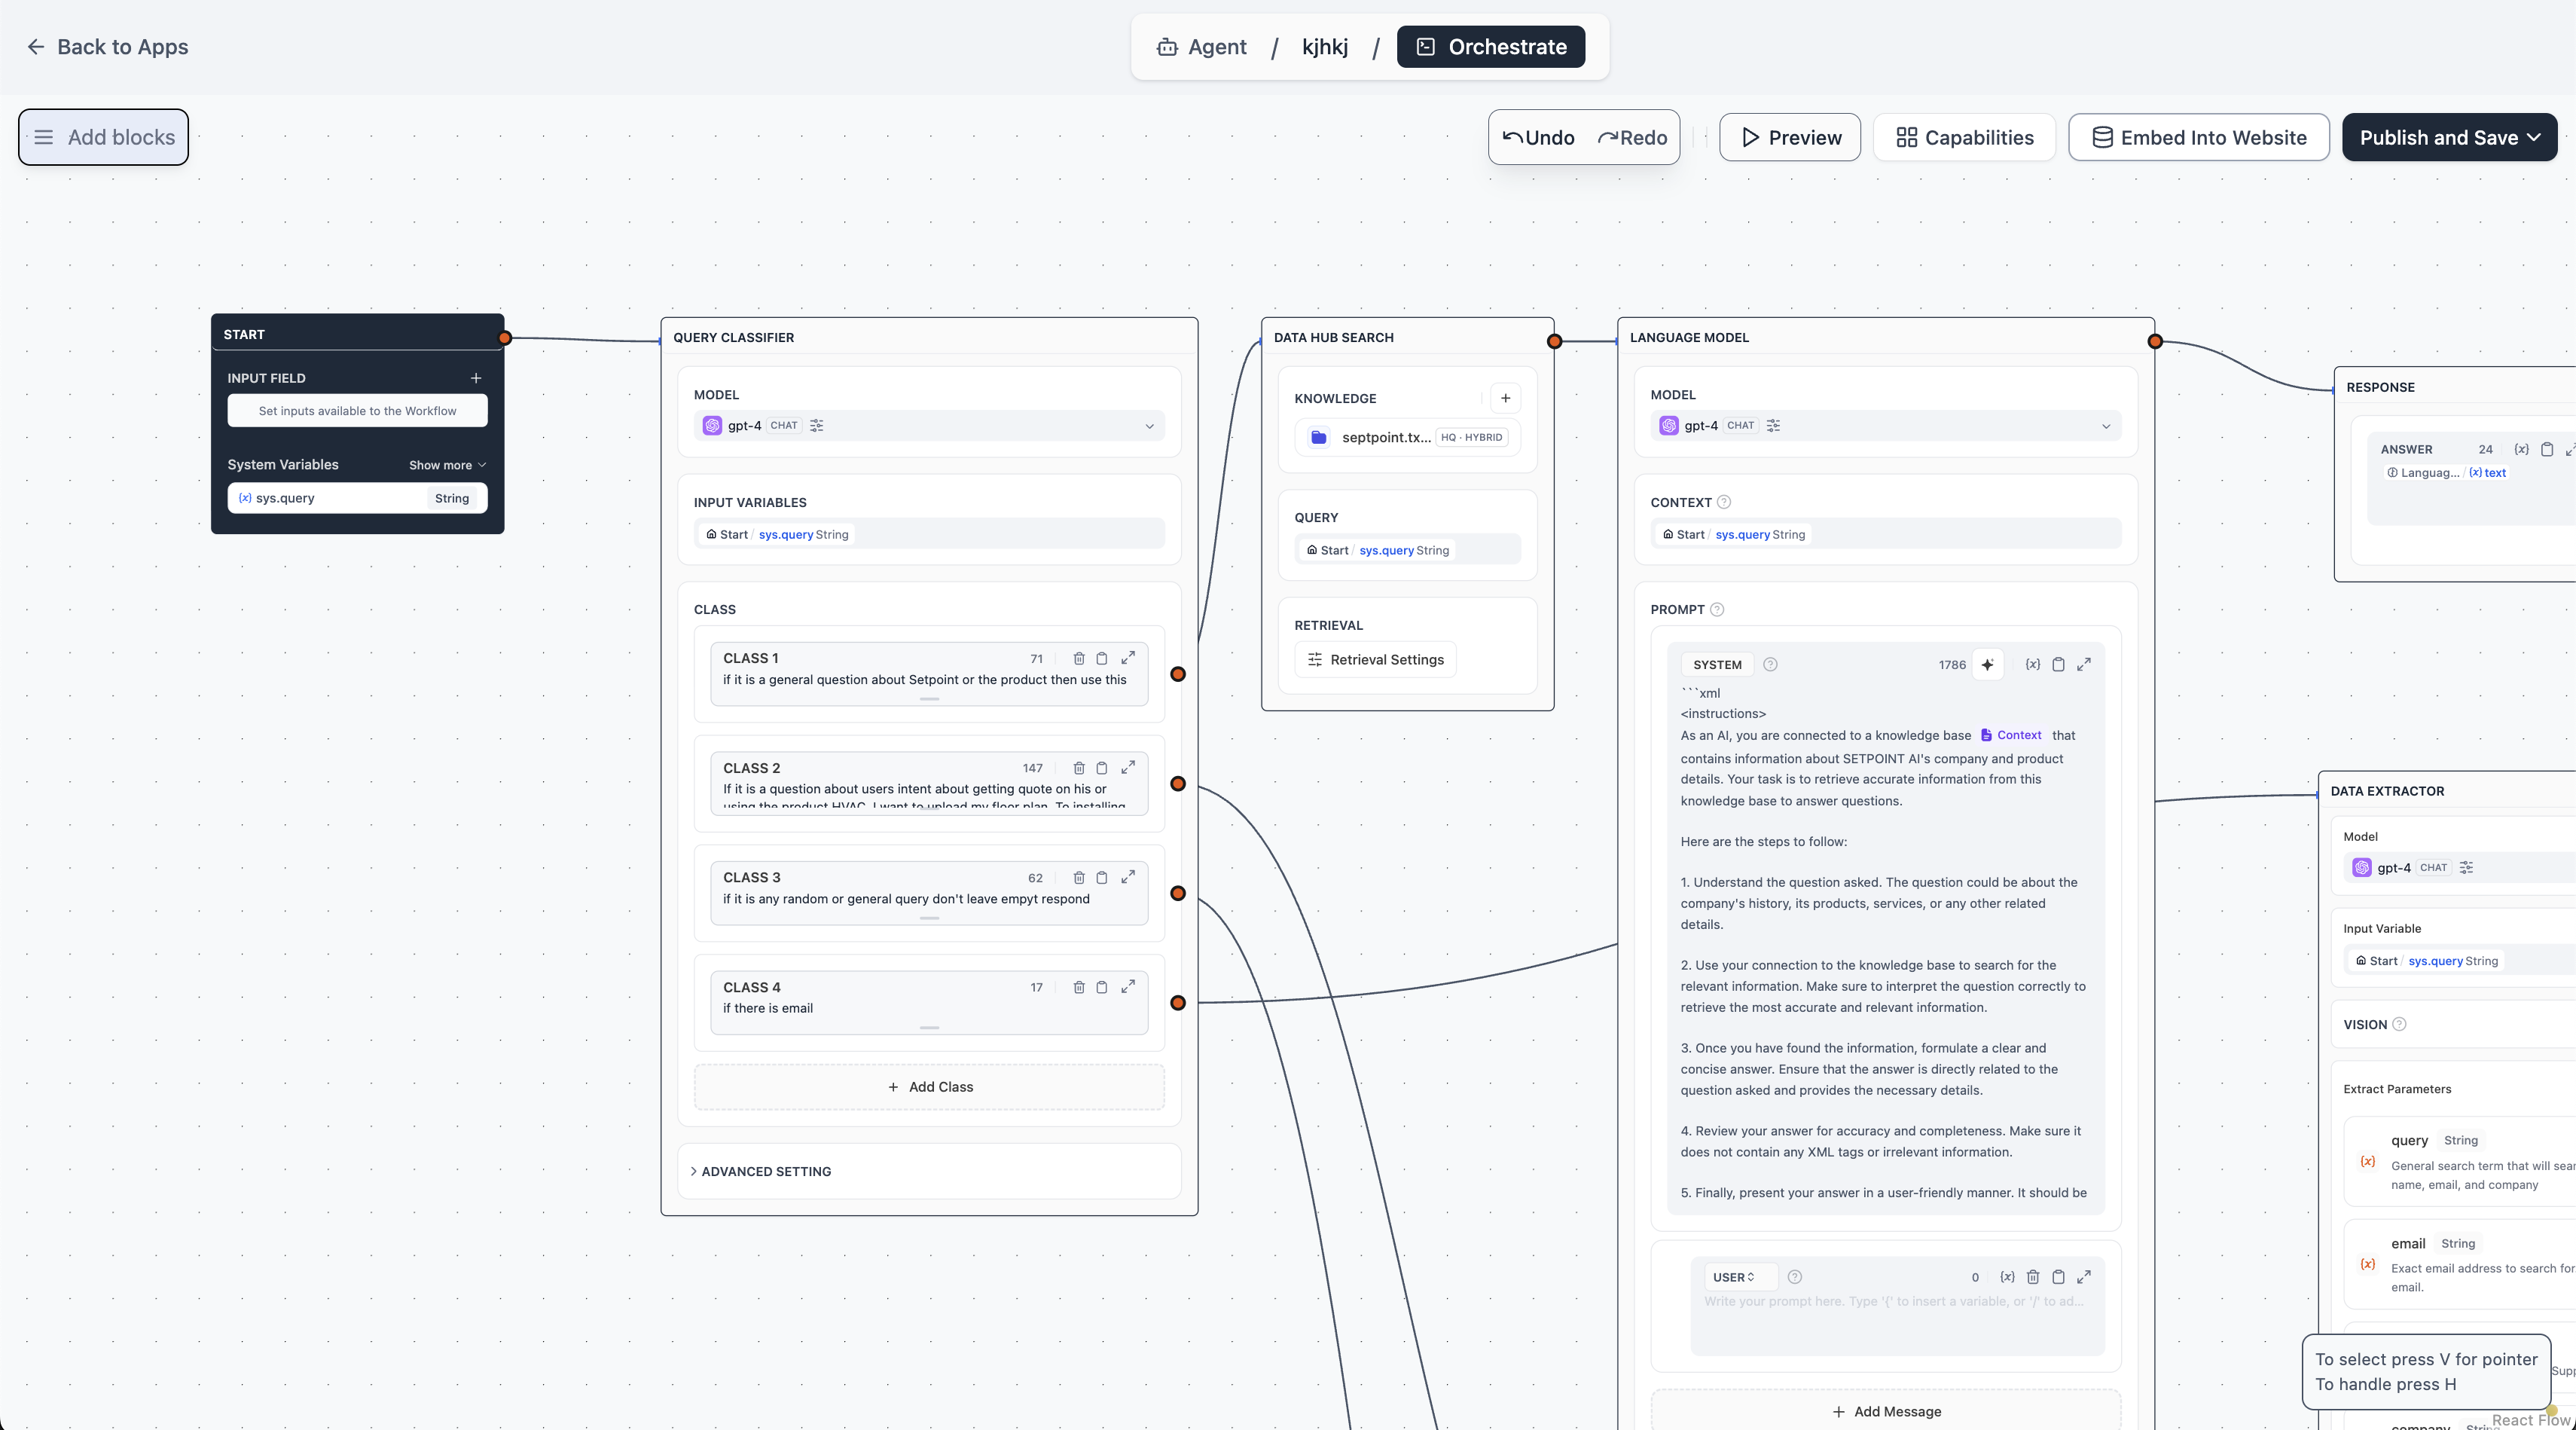Show help for the VISION setting
The height and width of the screenshot is (1430, 2576).
coord(2399,1024)
